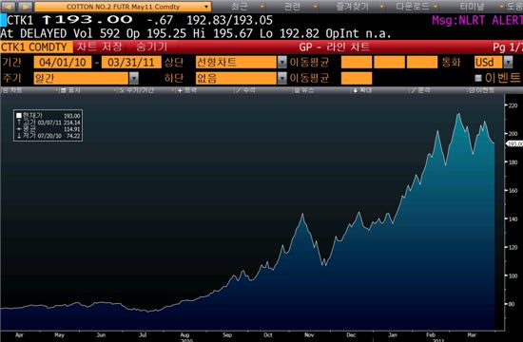Viewport: 523px width, 342px height.
Task: Click the Nov label on the time axis
Action: click(x=309, y=335)
